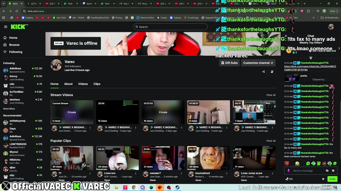The image size is (341, 191).
Task: Open the xQc | Kick bookmark
Action: (x=59, y=18)
